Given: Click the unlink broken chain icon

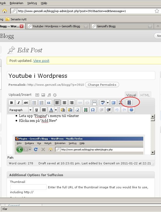Looking at the screenshot, I should 87,103.
